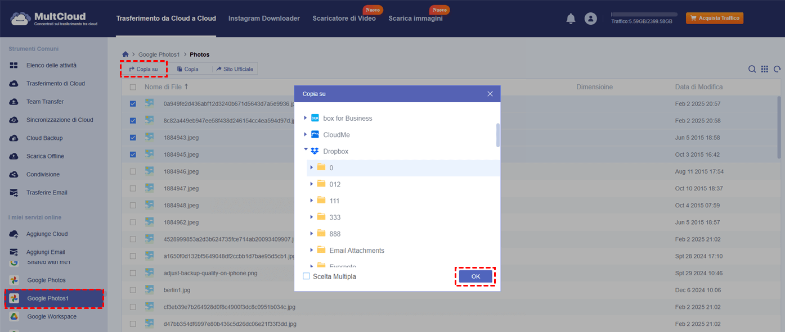
Task: Toggle the select-all files checkbox
Action: tap(133, 87)
